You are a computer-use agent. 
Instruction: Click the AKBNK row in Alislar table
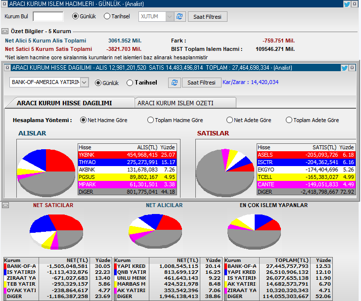(127, 170)
